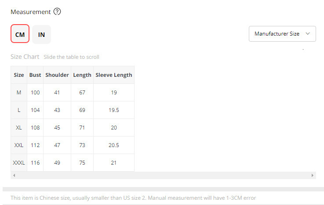324x205 pixels.
Task: Select the L size row label
Action: [x=19, y=110]
